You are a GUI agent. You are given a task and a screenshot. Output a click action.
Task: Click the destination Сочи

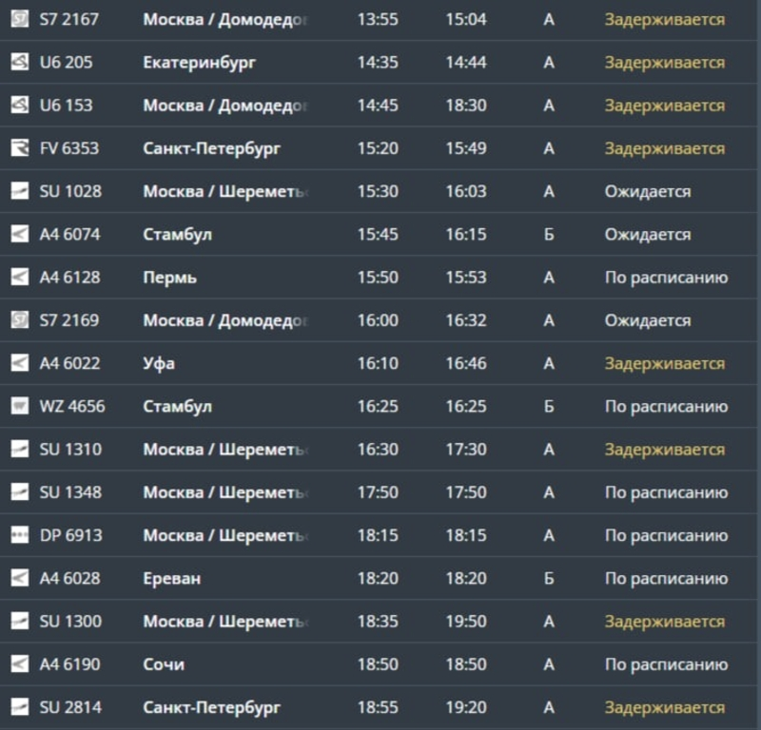point(164,664)
